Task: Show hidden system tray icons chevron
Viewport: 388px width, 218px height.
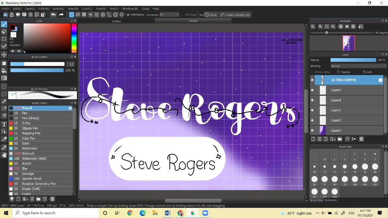Action: pos(318,213)
